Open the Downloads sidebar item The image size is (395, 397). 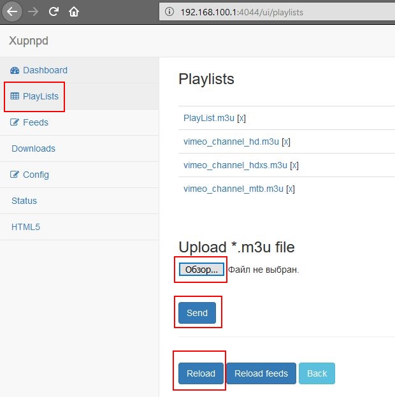(33, 148)
